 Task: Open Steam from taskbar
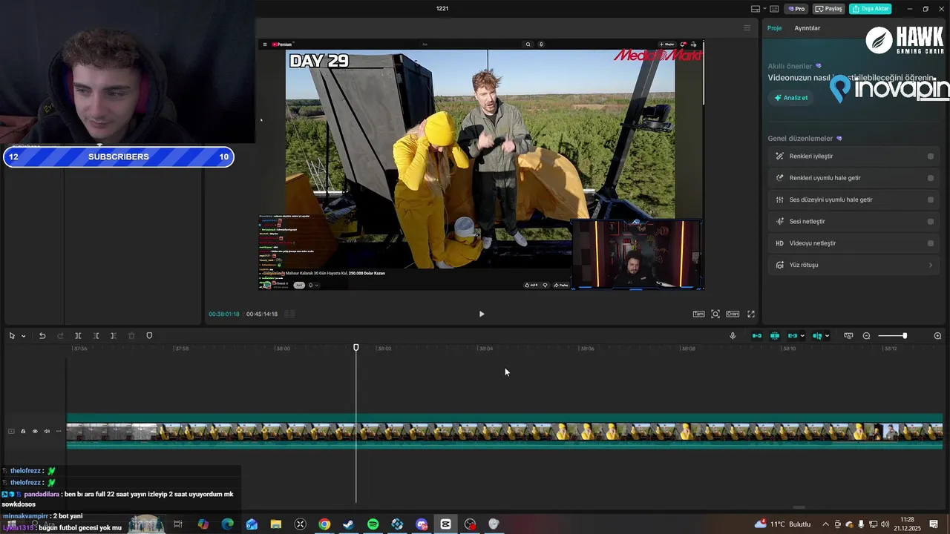click(348, 524)
